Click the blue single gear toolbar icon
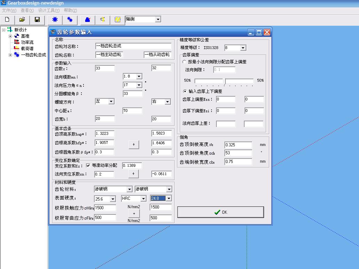The image size is (359, 269). (55, 20)
